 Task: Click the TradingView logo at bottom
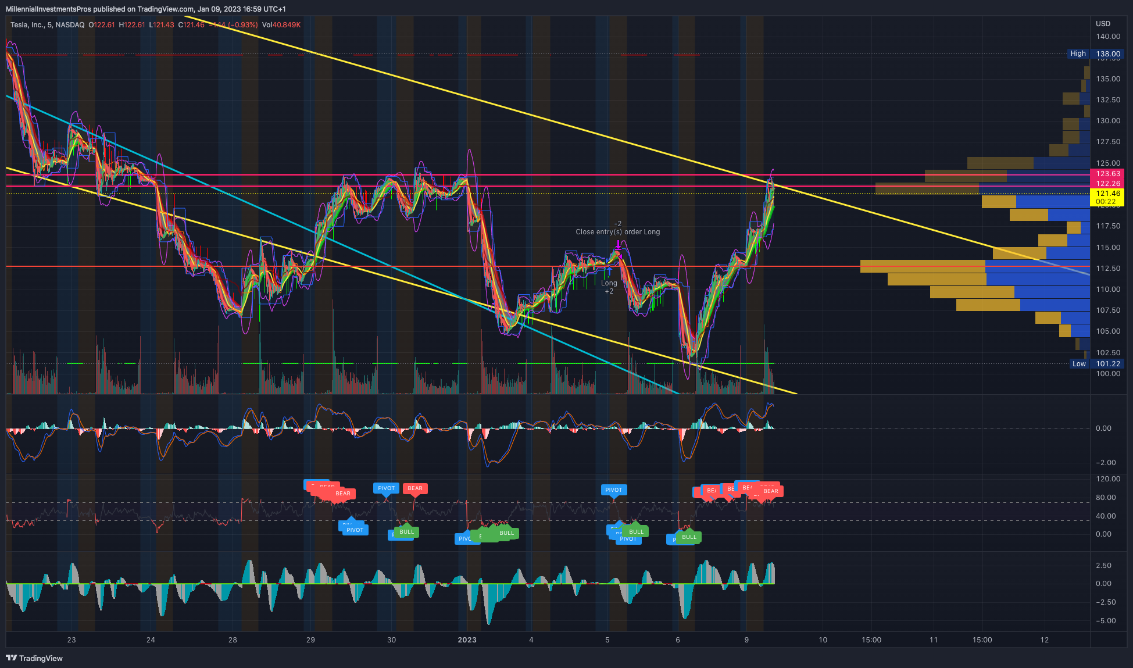[34, 658]
